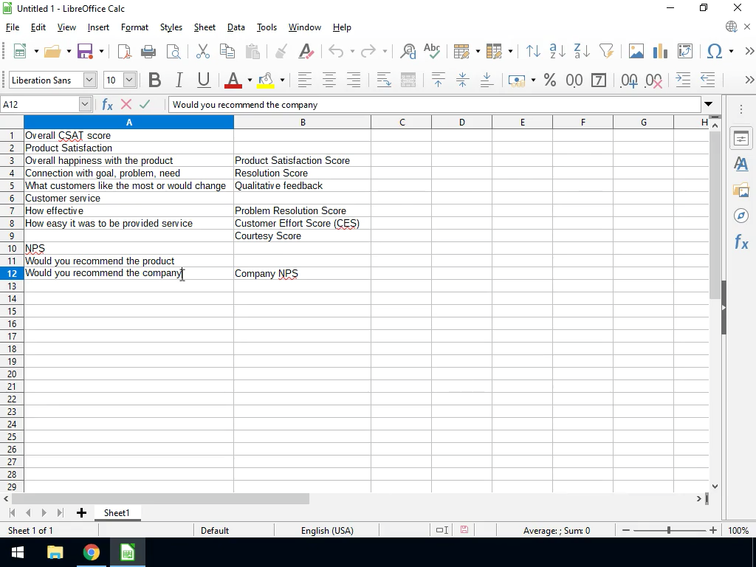Add a new sheet with plus button
The image size is (756, 567).
[x=81, y=513]
